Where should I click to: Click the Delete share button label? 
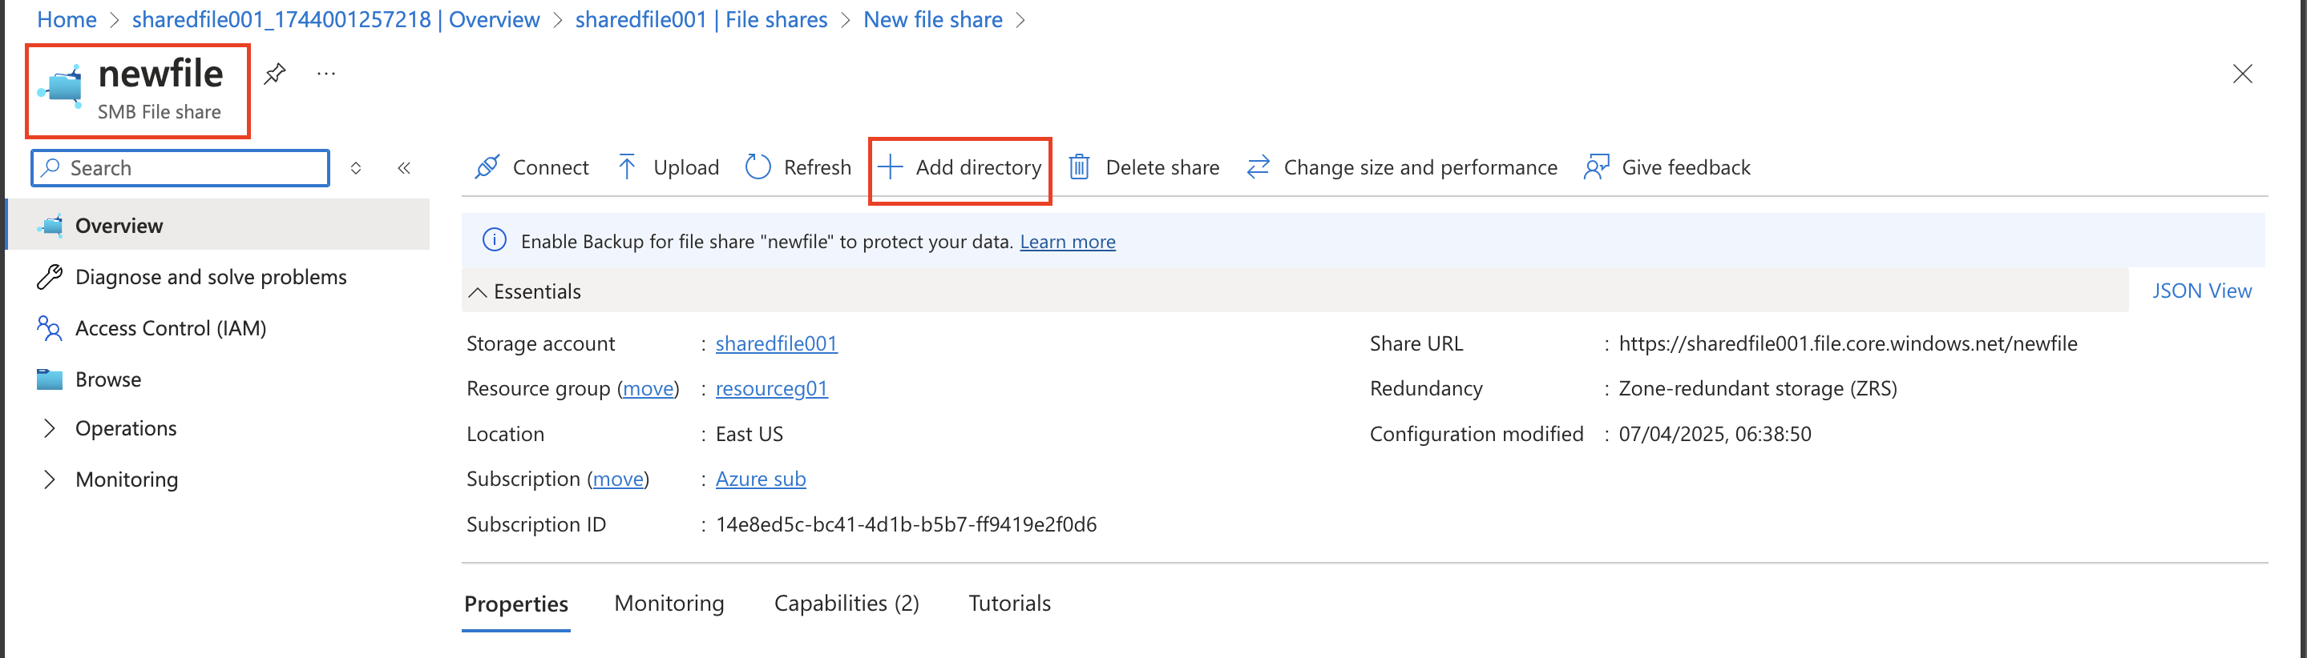coord(1162,167)
